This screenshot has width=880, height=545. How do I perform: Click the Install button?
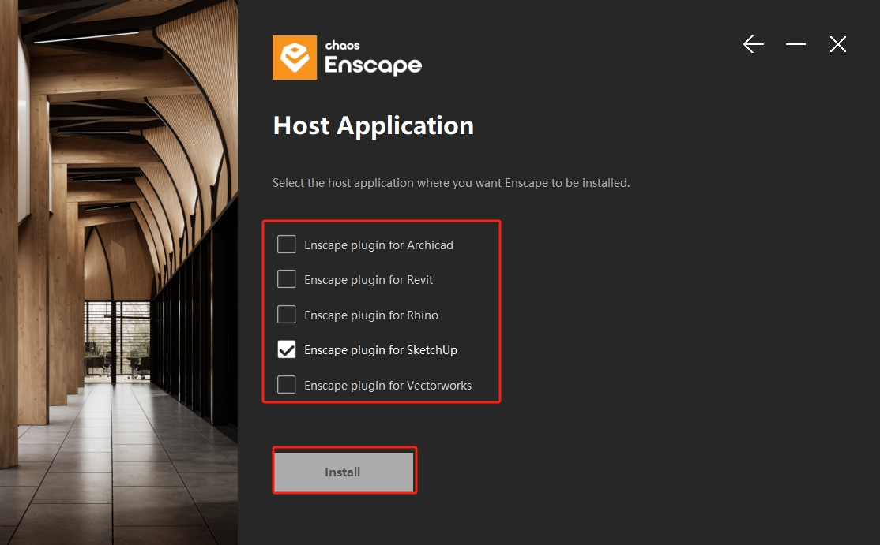(x=344, y=471)
